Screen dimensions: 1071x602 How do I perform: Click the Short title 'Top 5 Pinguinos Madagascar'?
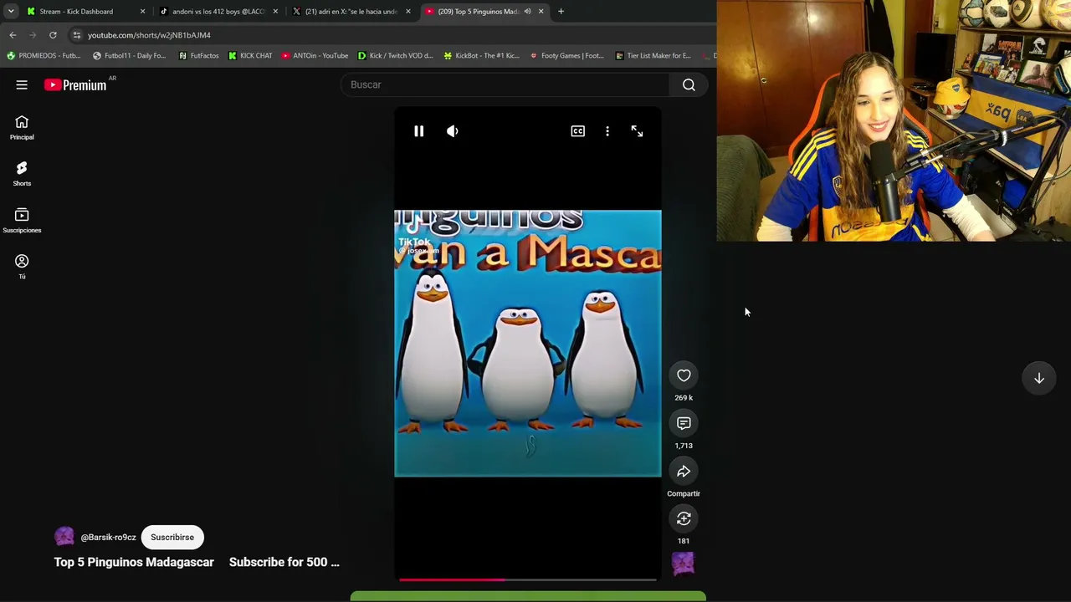point(134,562)
